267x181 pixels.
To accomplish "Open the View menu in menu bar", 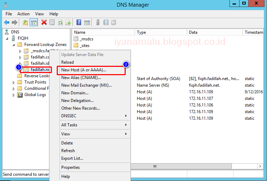I will (x=39, y=14).
